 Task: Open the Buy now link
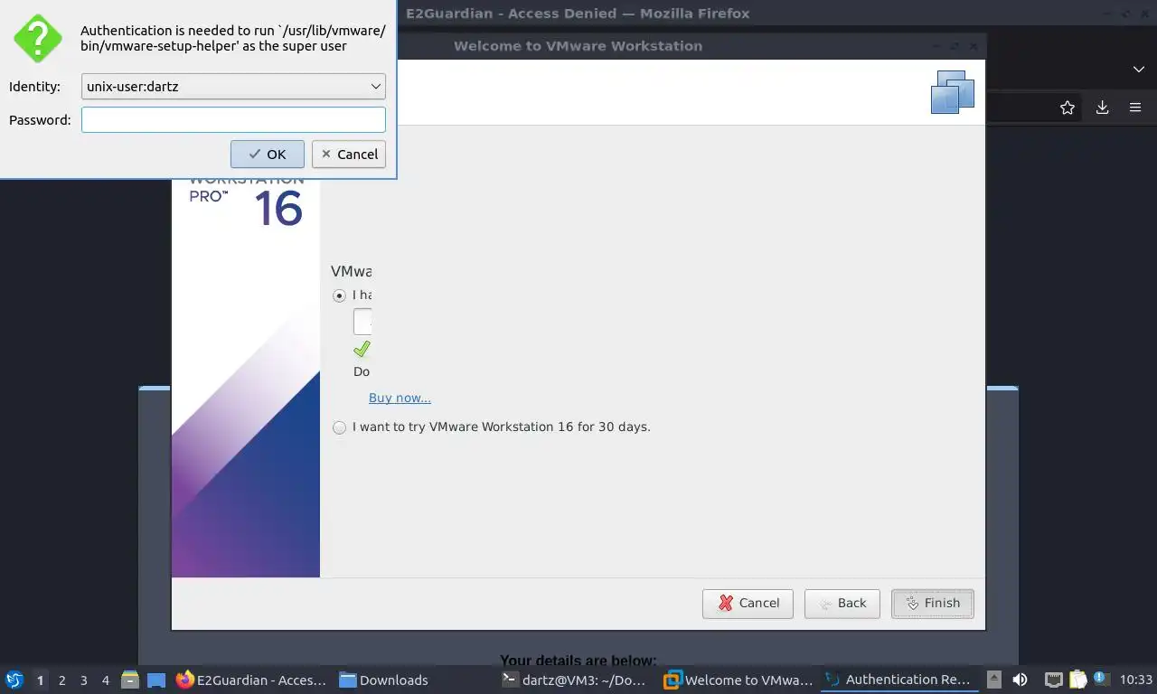(400, 398)
